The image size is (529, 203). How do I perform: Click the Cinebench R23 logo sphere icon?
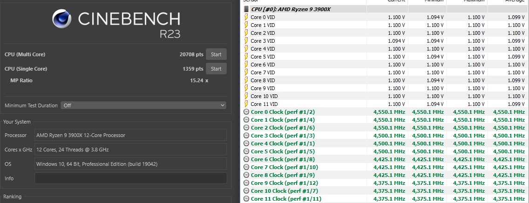[x=62, y=19]
